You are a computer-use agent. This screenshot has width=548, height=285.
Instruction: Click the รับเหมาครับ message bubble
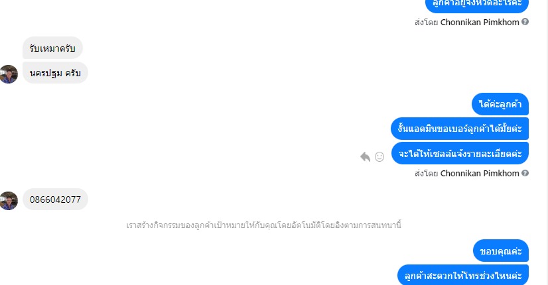pos(52,48)
